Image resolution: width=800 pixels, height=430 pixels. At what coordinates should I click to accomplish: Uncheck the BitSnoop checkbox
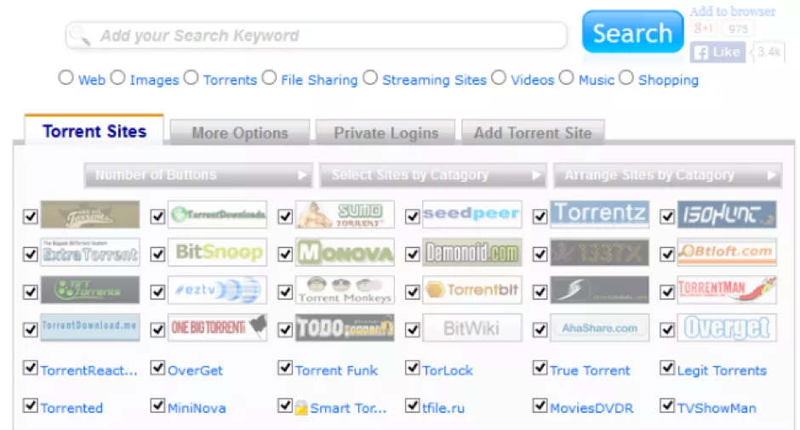[x=157, y=254]
